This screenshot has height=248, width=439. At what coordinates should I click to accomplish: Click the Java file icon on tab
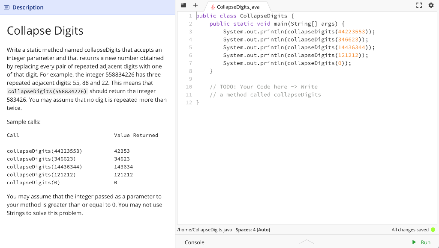pos(213,7)
